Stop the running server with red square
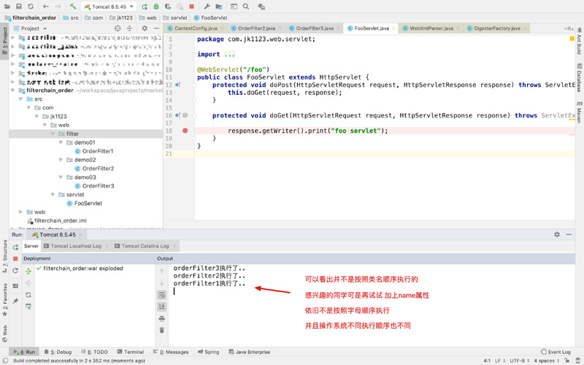This screenshot has width=584, height=365. click(x=191, y=7)
